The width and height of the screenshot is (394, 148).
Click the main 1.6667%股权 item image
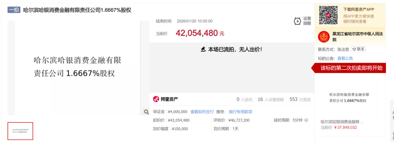(x=78, y=68)
